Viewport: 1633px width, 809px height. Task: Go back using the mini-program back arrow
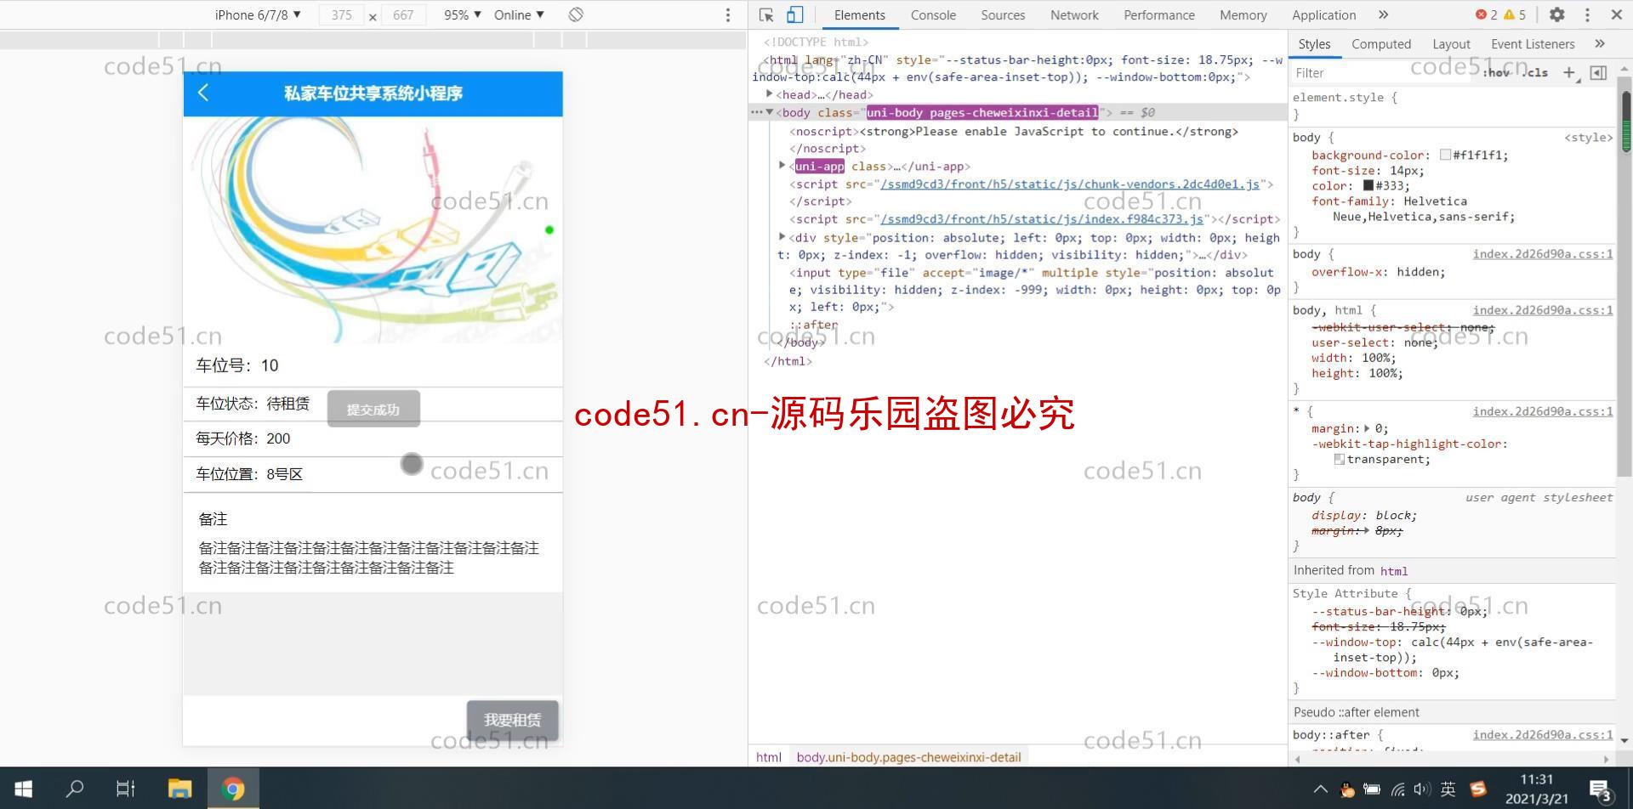(203, 93)
